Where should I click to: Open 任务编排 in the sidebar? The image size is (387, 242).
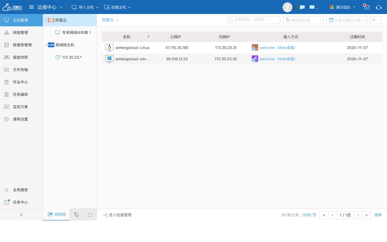(x=21, y=95)
